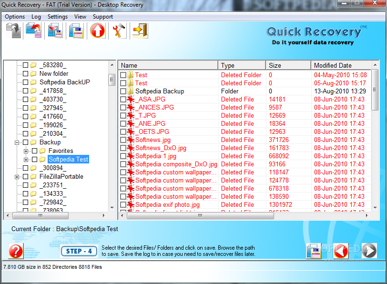387x284 pixels.
Task: Click folder icon of Softpedia BackUP in tree
Action: (x=33, y=82)
